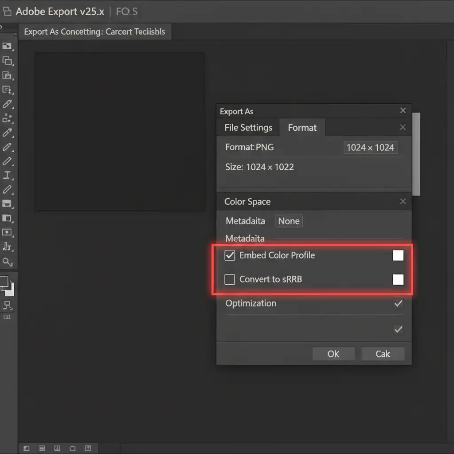Click the document icon left of Adobe Export title
Image resolution: width=454 pixels, height=454 pixels.
[7, 11]
